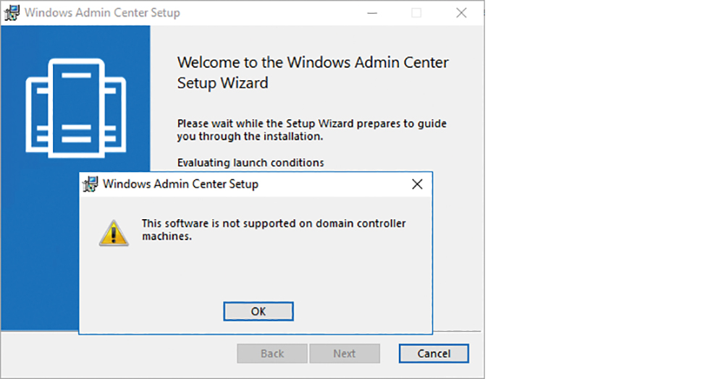Close the warning dialog with its X
The image size is (724, 379).
tap(417, 184)
